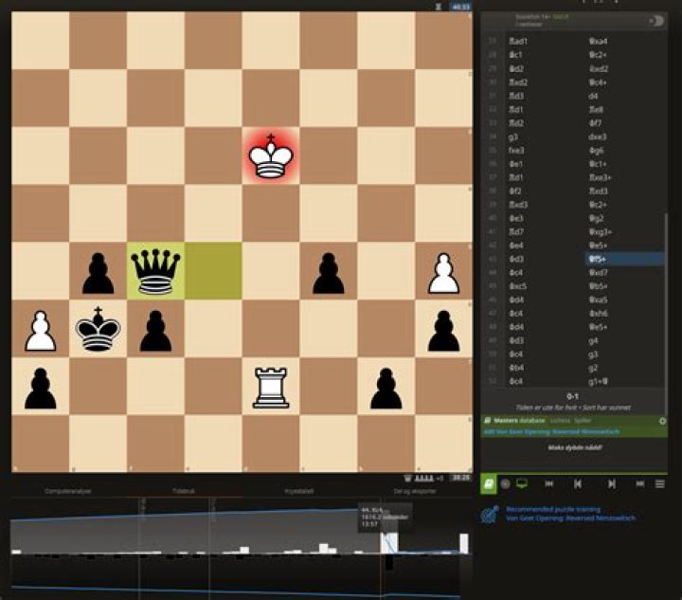Click the black king on b3
The image size is (682, 600).
point(98,328)
